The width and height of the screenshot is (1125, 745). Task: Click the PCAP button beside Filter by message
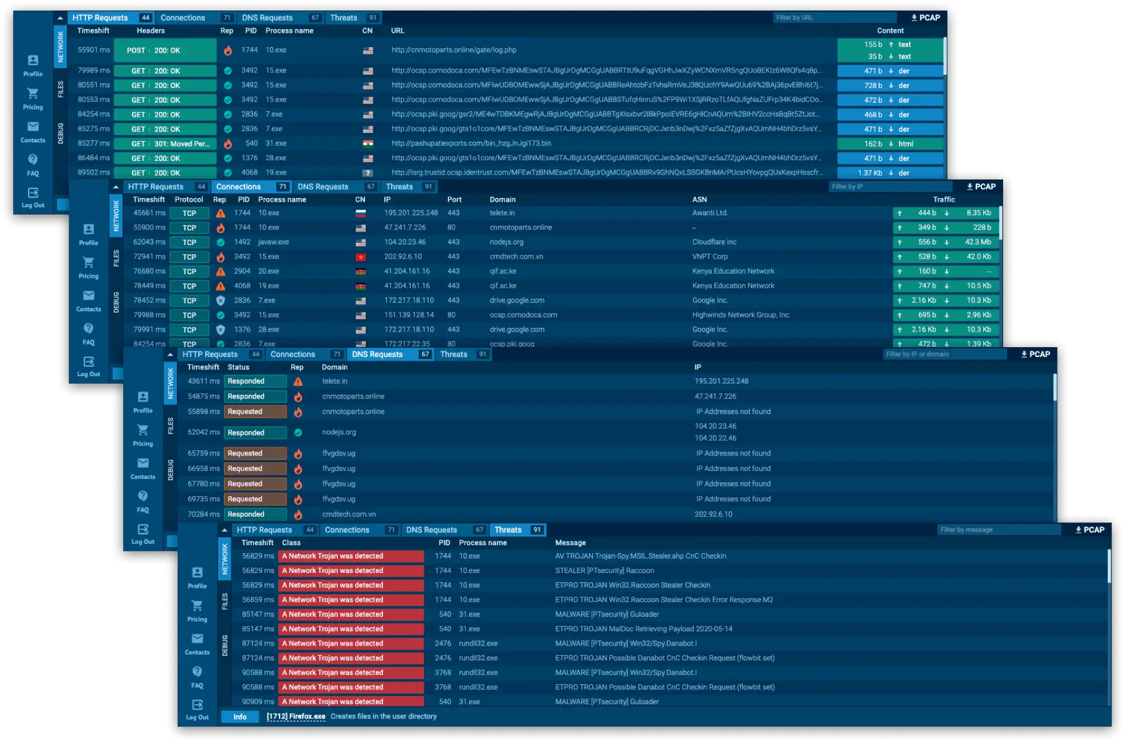pos(1090,530)
